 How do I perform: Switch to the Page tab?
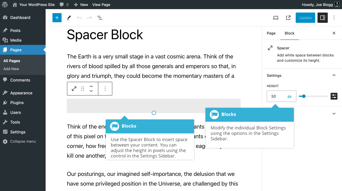coord(271,33)
